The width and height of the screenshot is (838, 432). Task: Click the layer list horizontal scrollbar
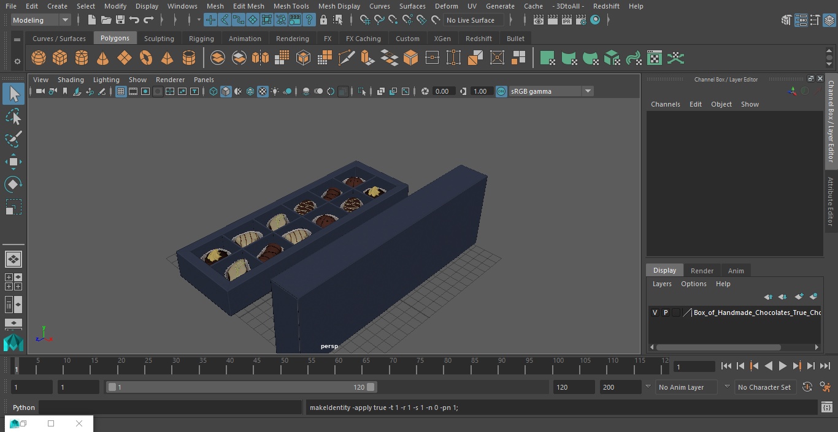point(718,347)
